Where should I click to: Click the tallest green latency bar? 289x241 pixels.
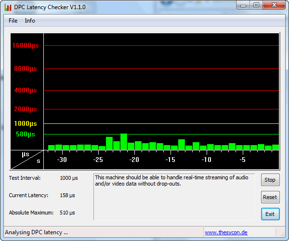coord(124,142)
